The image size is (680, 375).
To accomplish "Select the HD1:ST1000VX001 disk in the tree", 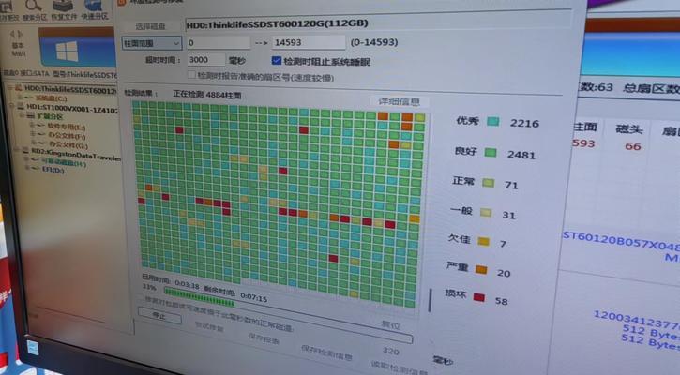I will [x=72, y=108].
